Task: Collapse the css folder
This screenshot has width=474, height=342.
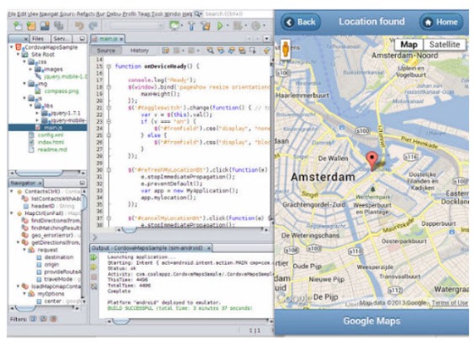Action: [25, 62]
